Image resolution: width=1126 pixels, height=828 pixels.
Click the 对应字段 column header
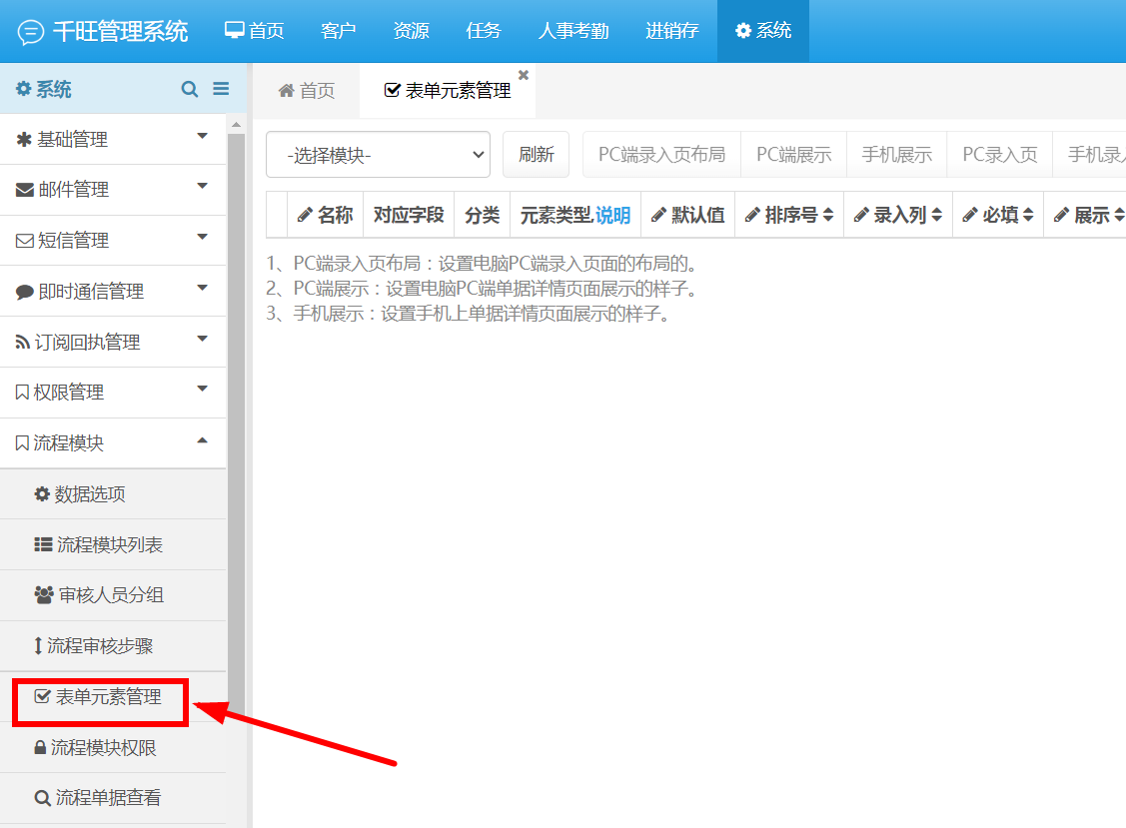(409, 215)
